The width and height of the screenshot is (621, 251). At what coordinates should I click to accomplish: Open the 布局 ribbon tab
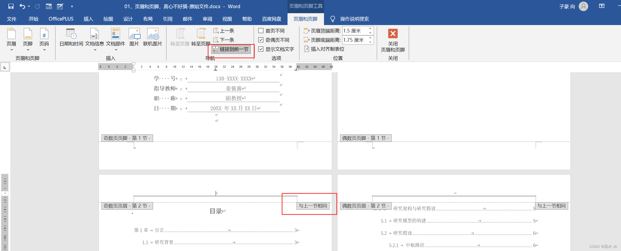pyautogui.click(x=148, y=19)
